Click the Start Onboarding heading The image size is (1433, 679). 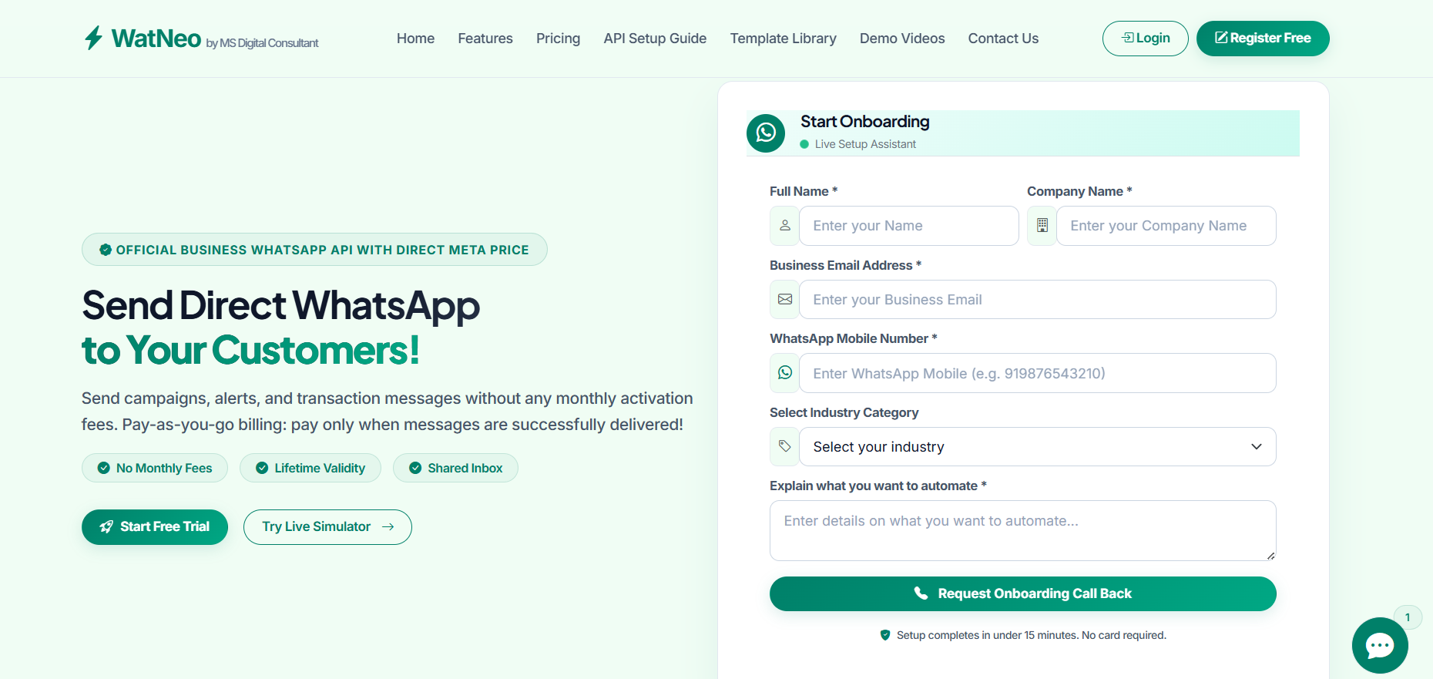tap(865, 122)
